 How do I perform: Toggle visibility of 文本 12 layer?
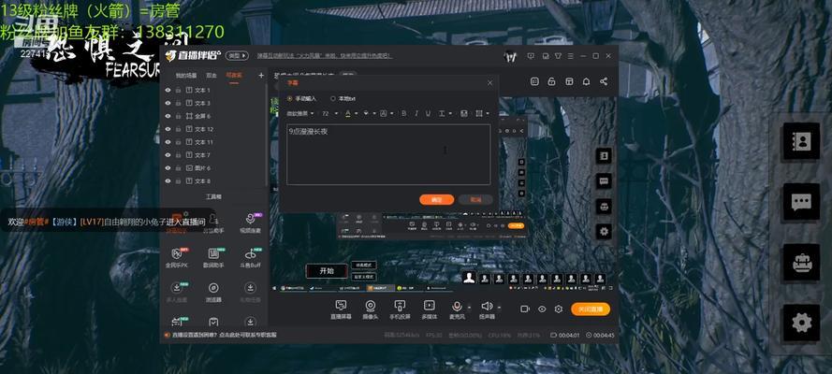[x=168, y=129]
